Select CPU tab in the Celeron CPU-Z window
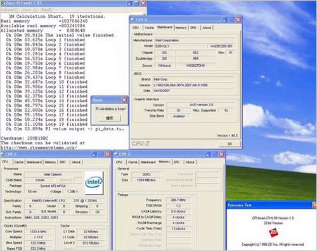 pos(5,161)
